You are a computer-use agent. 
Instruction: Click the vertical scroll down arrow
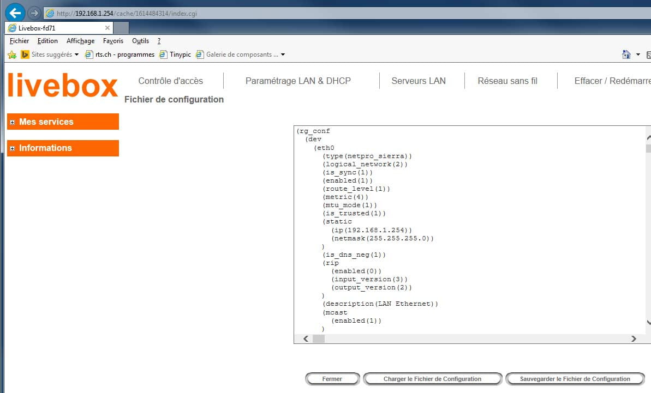coord(648,323)
